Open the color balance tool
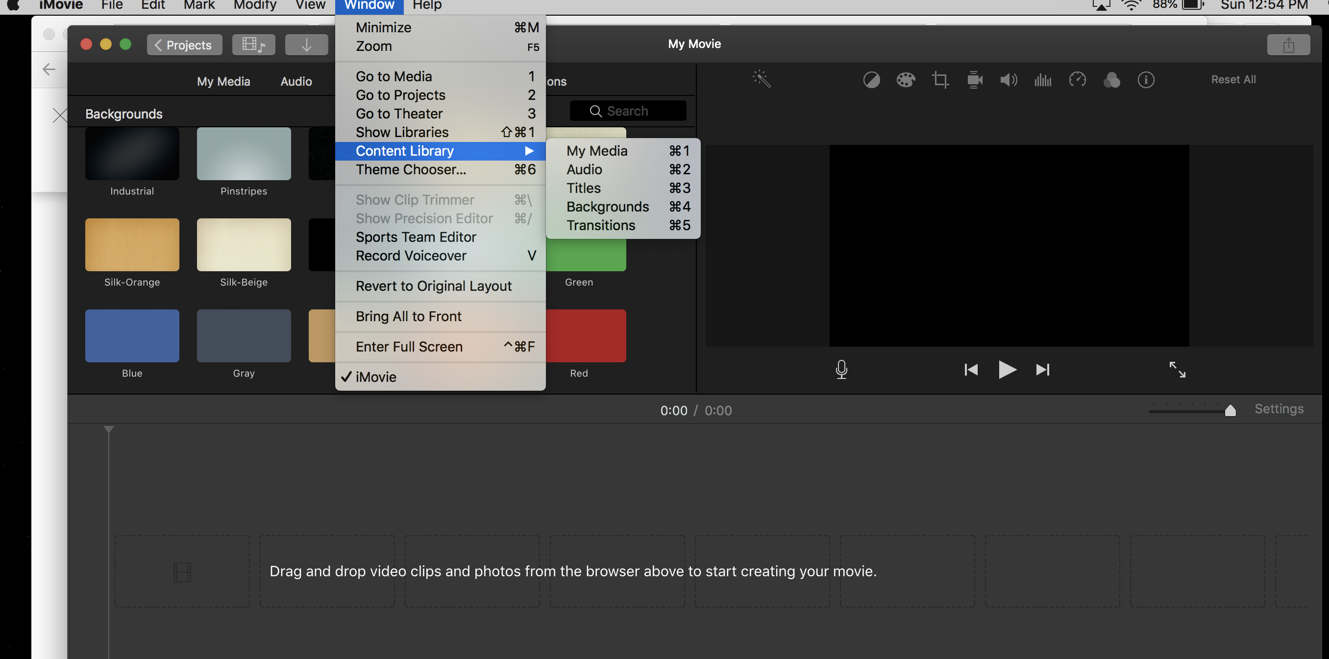1329x659 pixels. (x=871, y=80)
